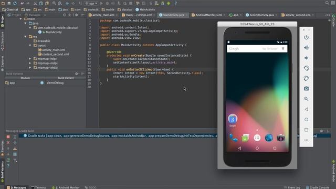
Task: Select the drawable folder in project tree
Action: (42, 41)
